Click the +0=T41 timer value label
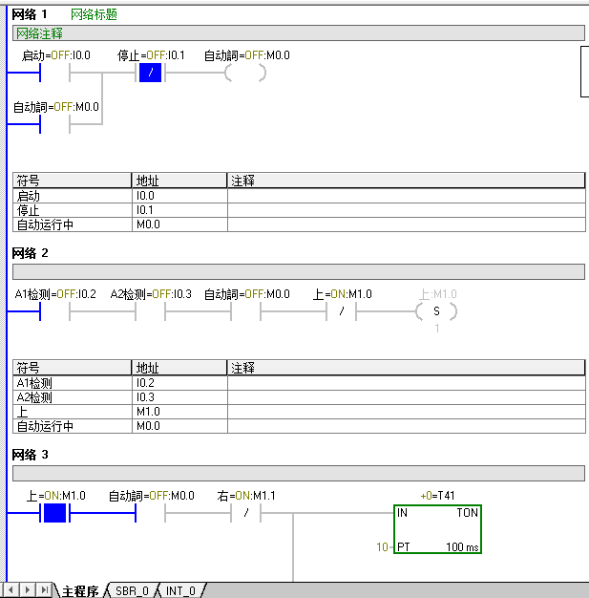 (x=437, y=496)
